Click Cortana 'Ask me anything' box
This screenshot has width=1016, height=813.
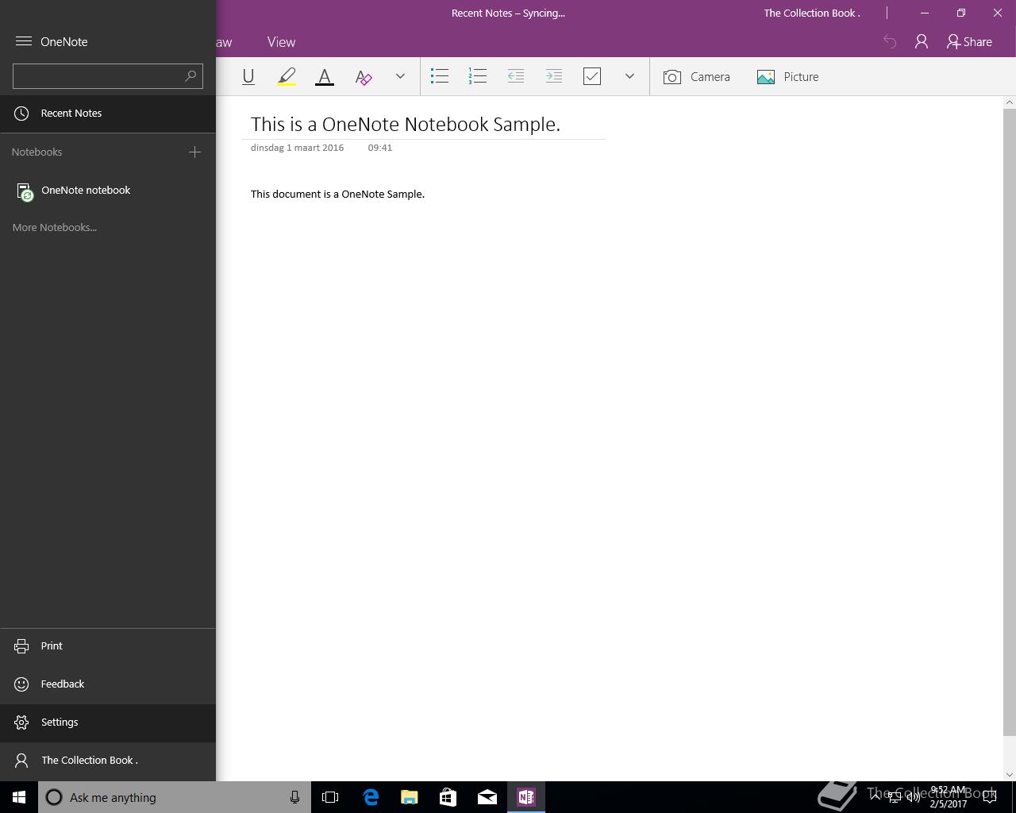pyautogui.click(x=173, y=797)
